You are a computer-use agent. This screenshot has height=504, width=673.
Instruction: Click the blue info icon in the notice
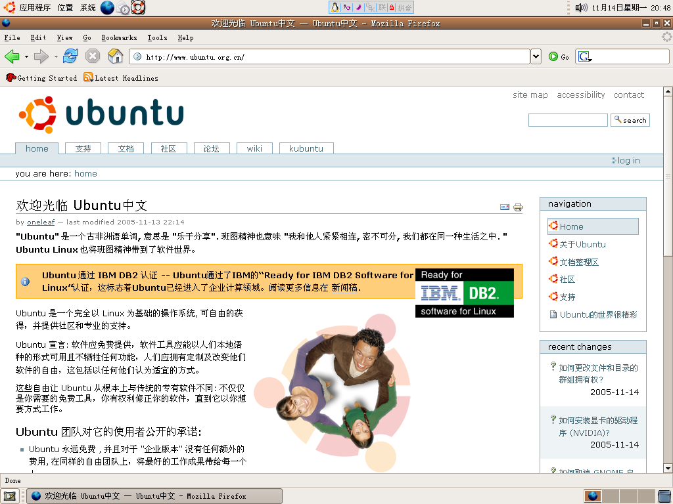[x=26, y=282]
